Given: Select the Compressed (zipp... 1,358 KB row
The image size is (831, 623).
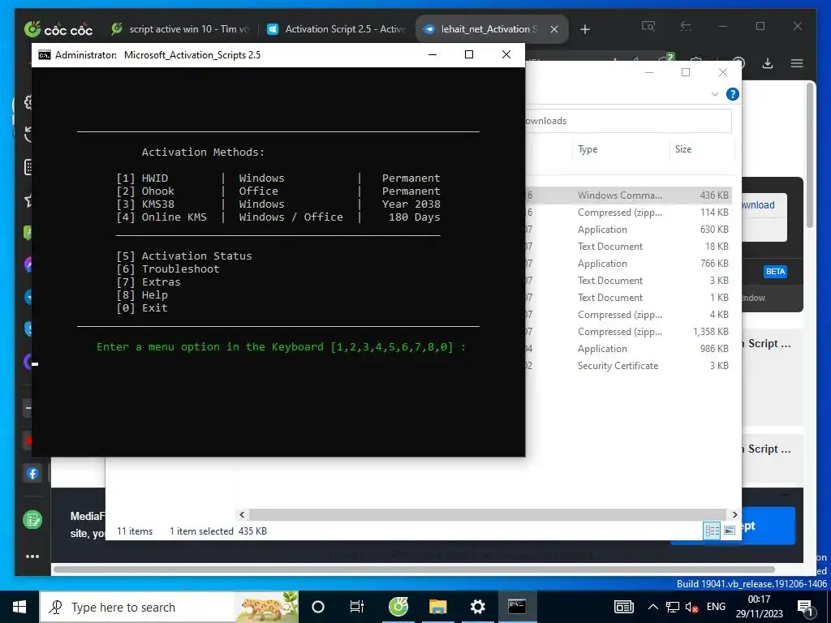Looking at the screenshot, I should 629,332.
